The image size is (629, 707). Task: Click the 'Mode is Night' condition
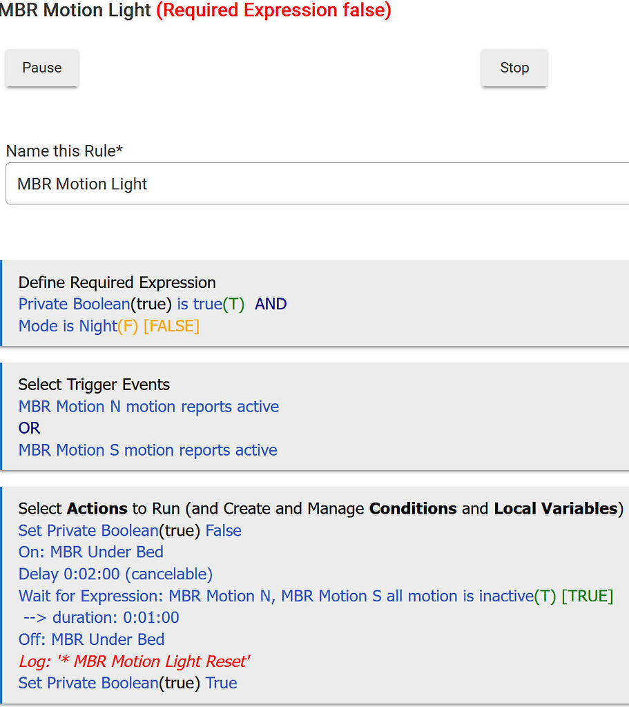pyautogui.click(x=68, y=326)
